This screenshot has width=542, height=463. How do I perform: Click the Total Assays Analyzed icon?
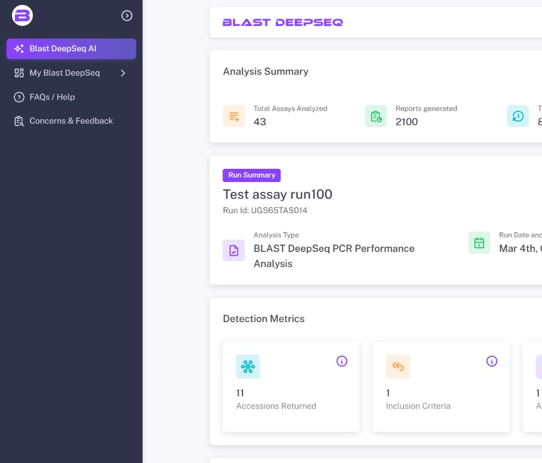(234, 116)
